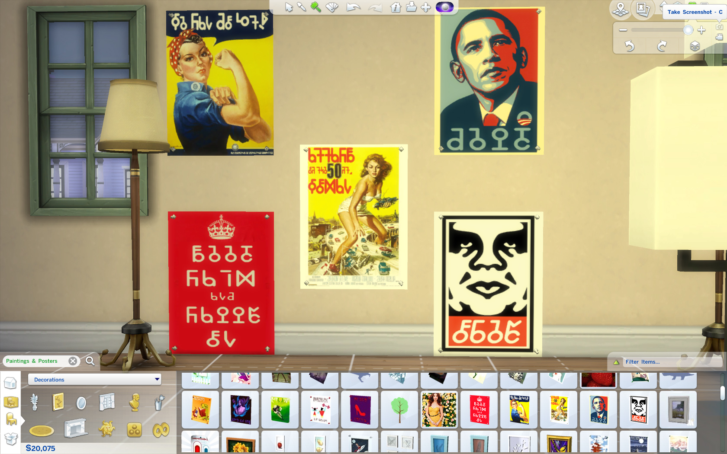Click the household funds $20,075

[x=41, y=448]
